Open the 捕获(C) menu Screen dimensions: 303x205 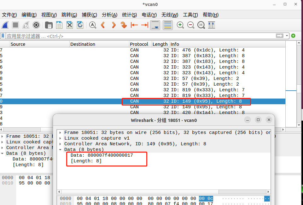tap(89, 15)
